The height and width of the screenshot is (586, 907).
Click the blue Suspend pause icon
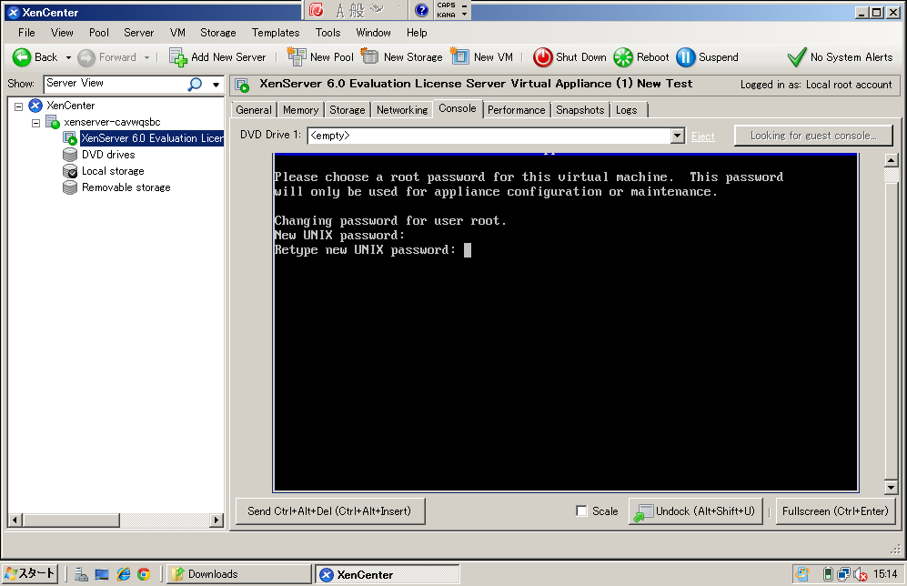pyautogui.click(x=685, y=57)
